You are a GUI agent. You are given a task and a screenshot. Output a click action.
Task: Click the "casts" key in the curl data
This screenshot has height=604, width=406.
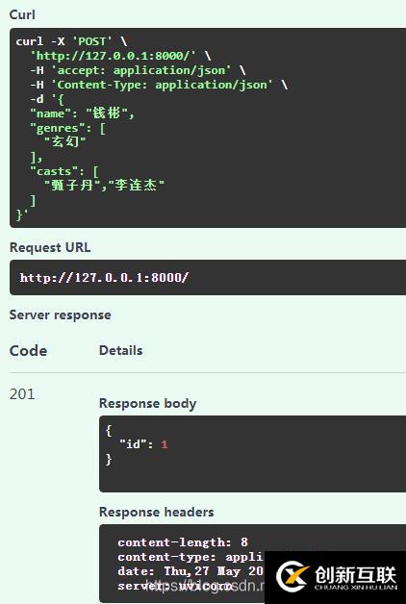(x=57, y=171)
